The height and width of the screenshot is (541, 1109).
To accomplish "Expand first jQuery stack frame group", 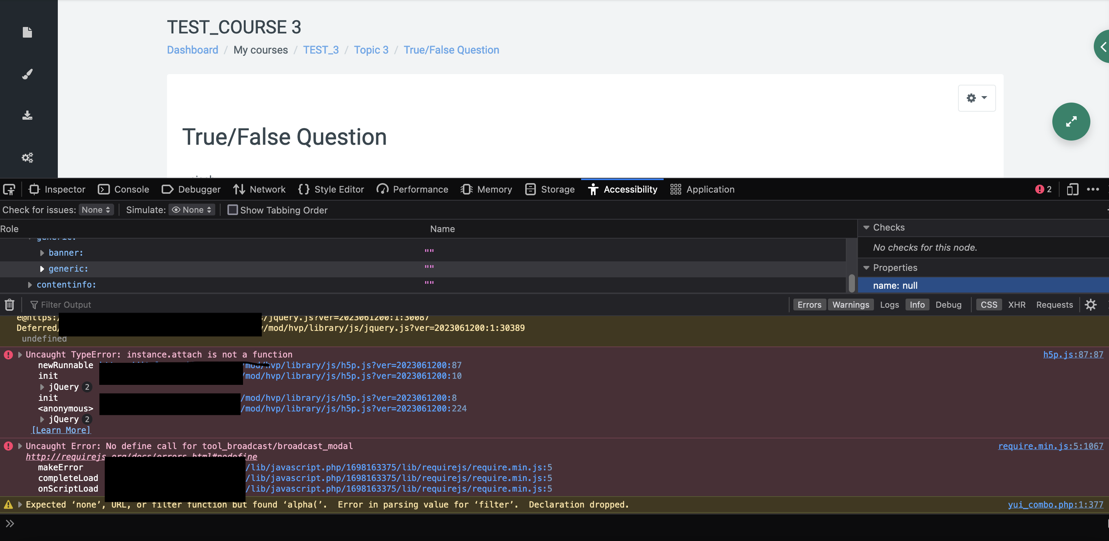I will point(42,387).
